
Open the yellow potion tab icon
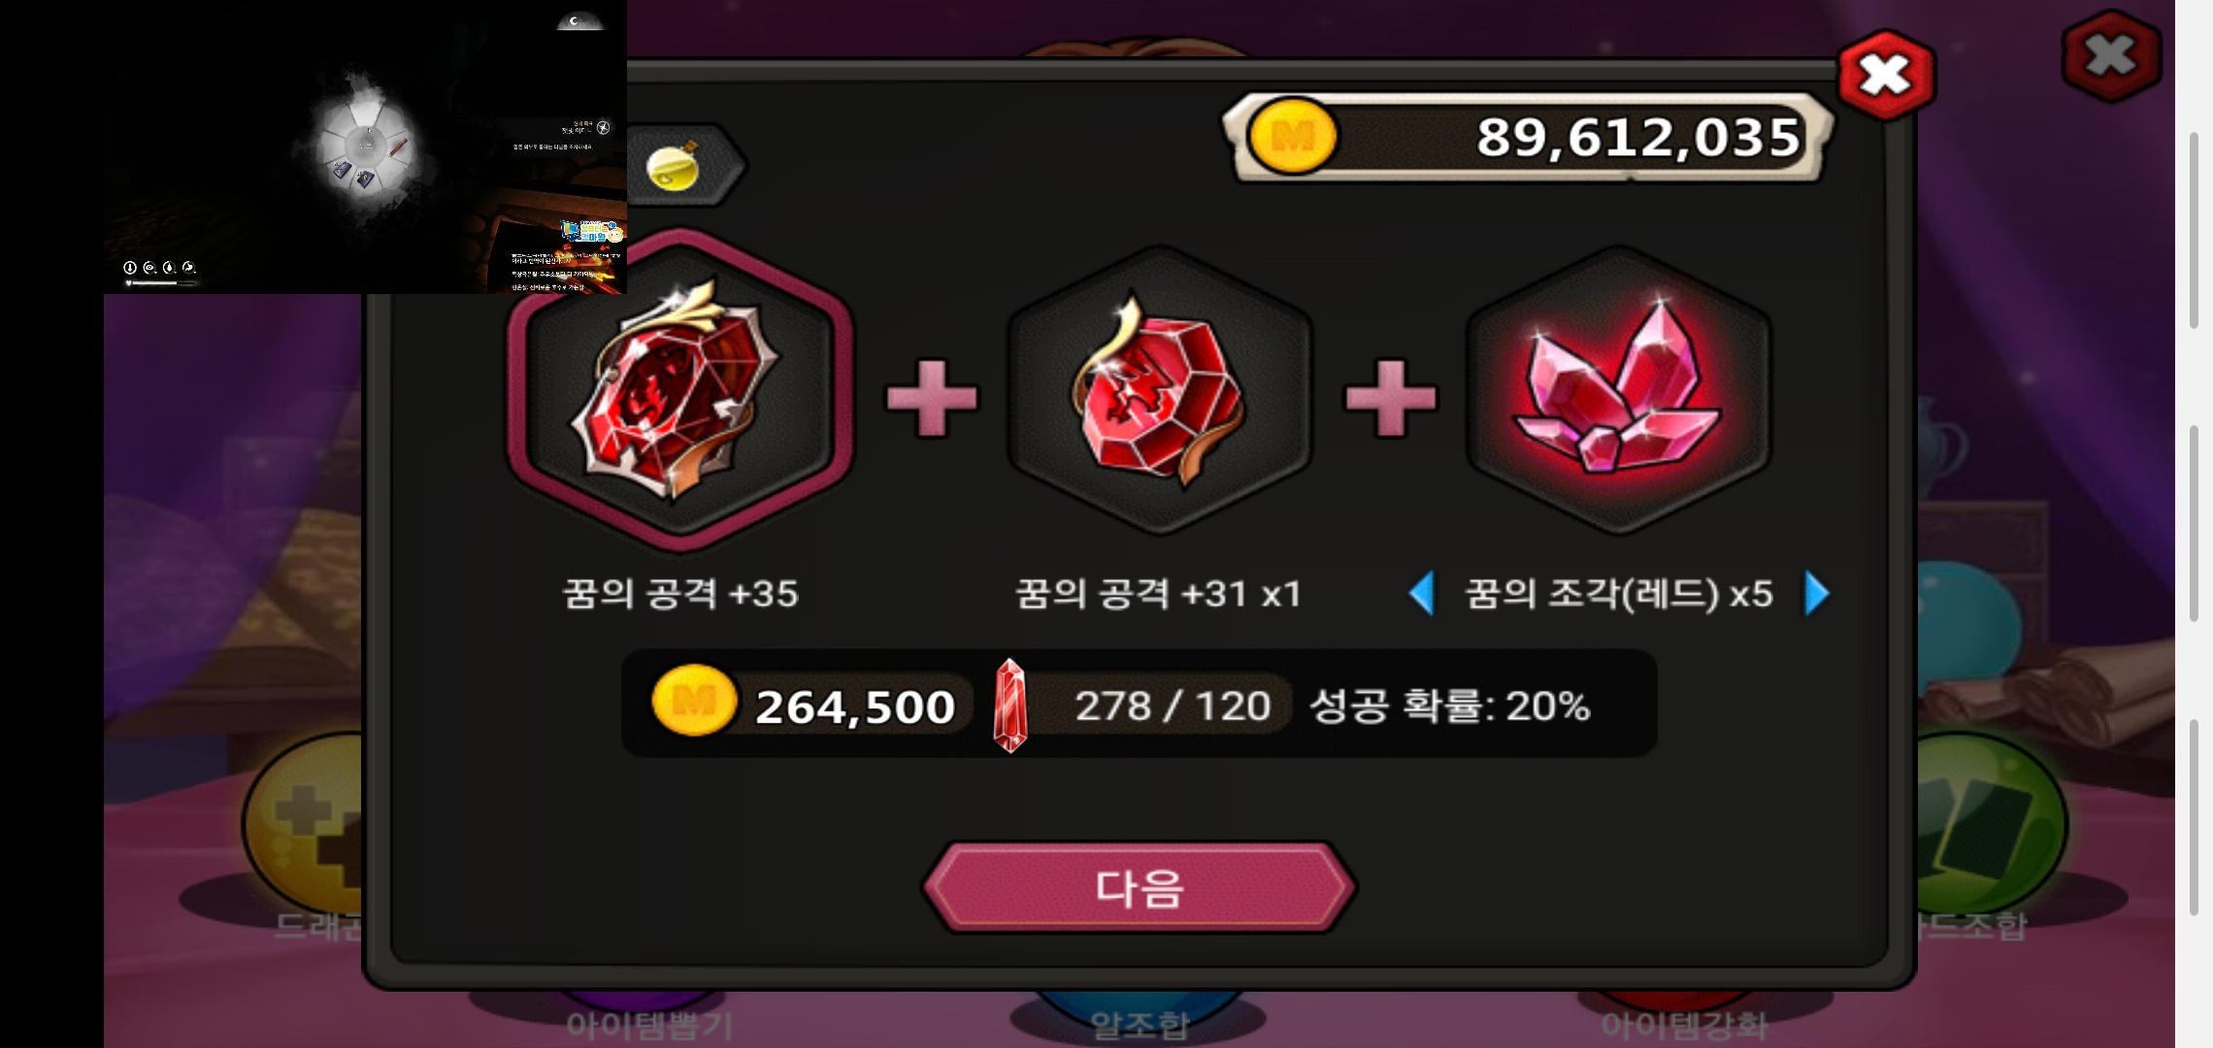(x=674, y=166)
